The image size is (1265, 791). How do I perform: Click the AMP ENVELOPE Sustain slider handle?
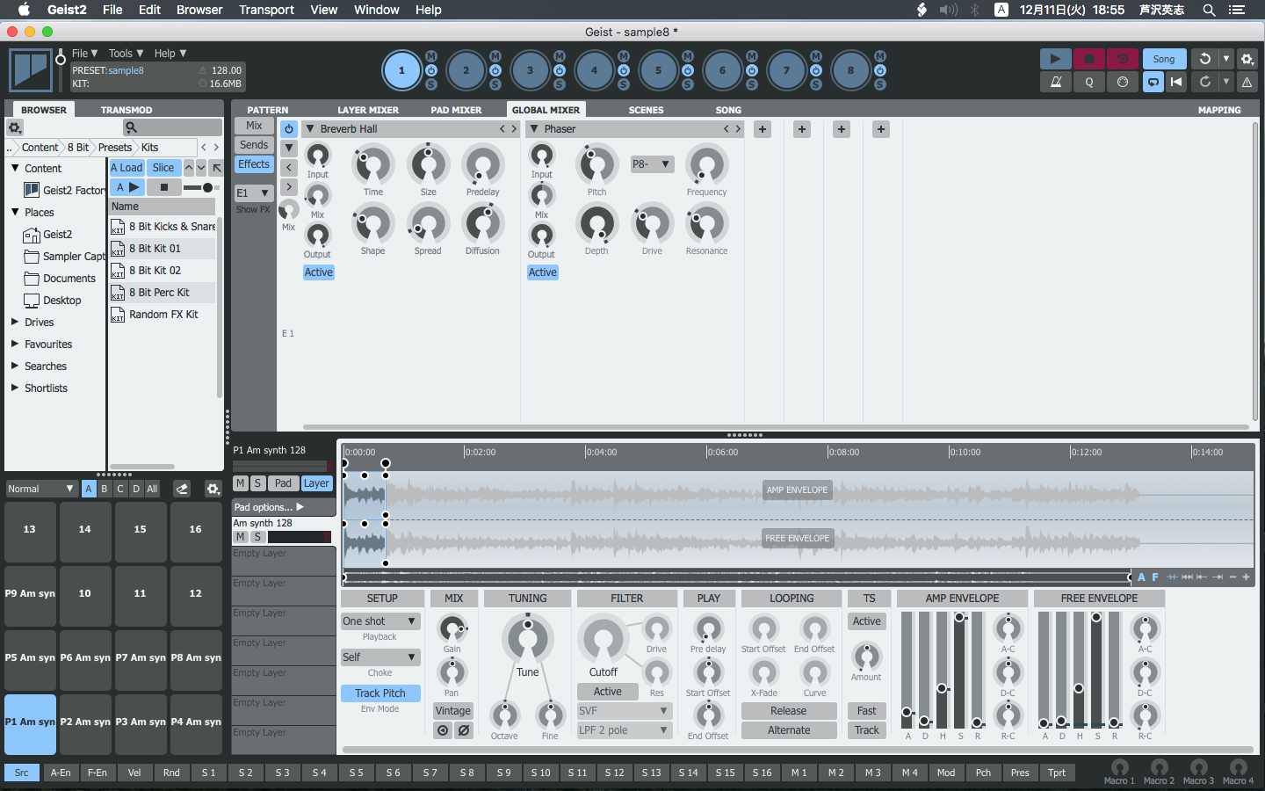(960, 617)
